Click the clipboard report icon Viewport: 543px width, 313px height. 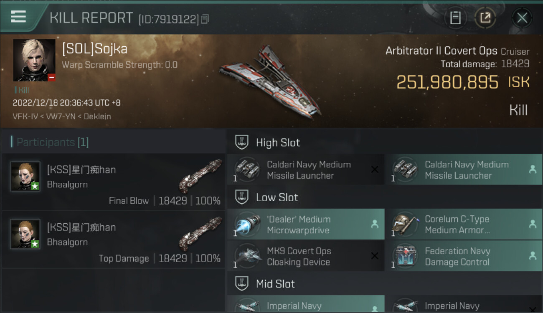click(455, 18)
